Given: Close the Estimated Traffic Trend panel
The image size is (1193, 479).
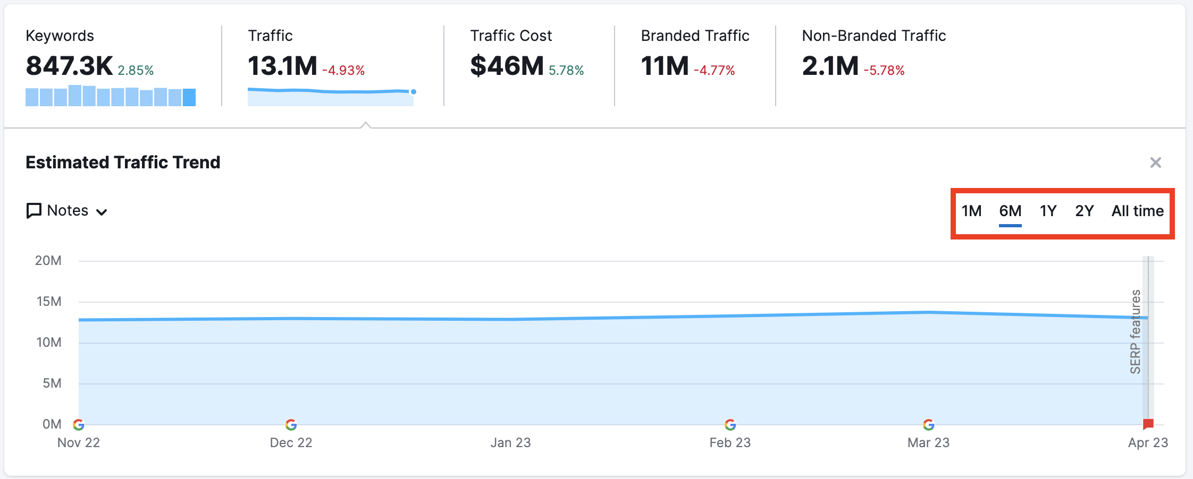Looking at the screenshot, I should click(x=1155, y=162).
